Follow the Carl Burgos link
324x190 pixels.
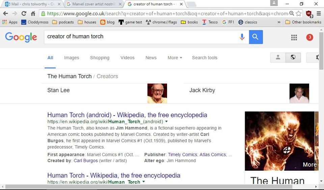coord(85,161)
